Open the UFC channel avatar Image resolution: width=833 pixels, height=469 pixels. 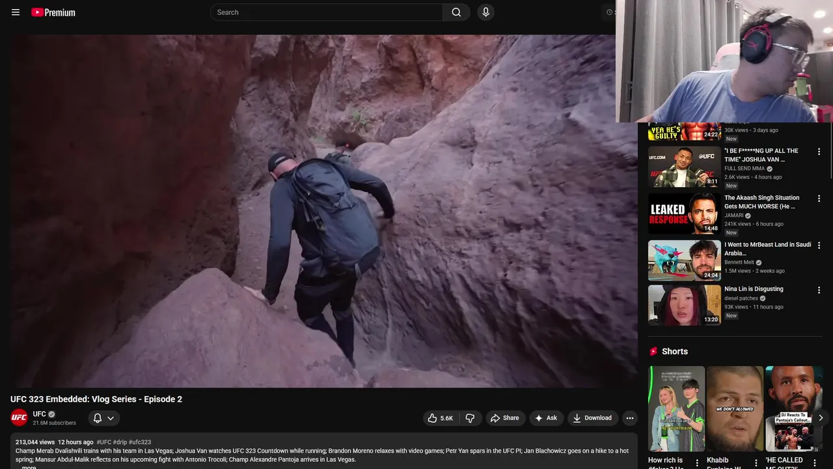(20, 418)
